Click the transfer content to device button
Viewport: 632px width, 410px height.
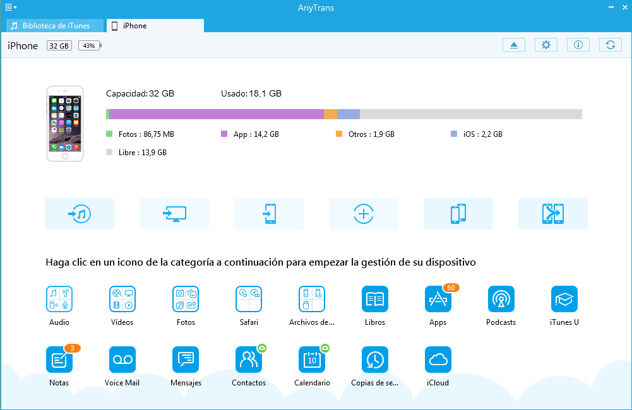(269, 213)
